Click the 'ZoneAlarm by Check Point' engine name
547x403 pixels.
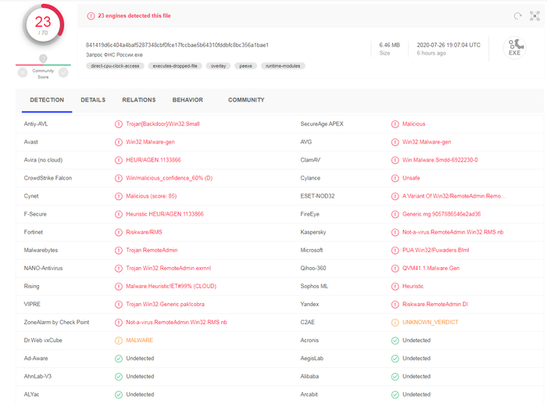click(56, 323)
